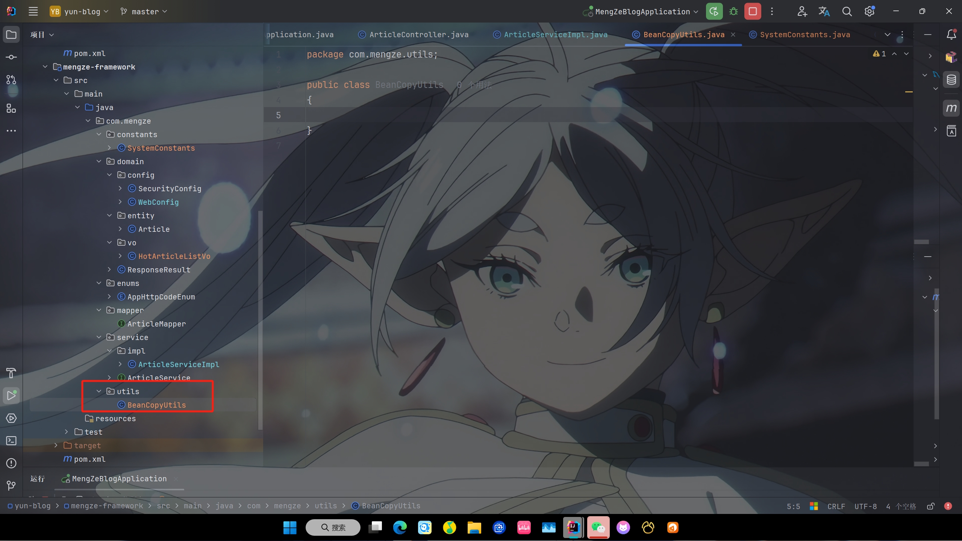Click the Windows taskbar search box
Viewport: 962px width, 541px height.
point(333,527)
